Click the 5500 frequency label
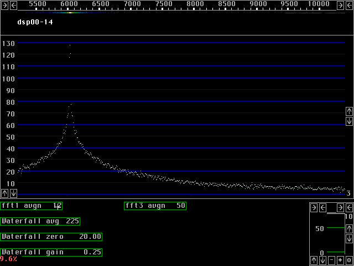Image resolution: width=354 pixels, height=266 pixels. (x=38, y=4)
